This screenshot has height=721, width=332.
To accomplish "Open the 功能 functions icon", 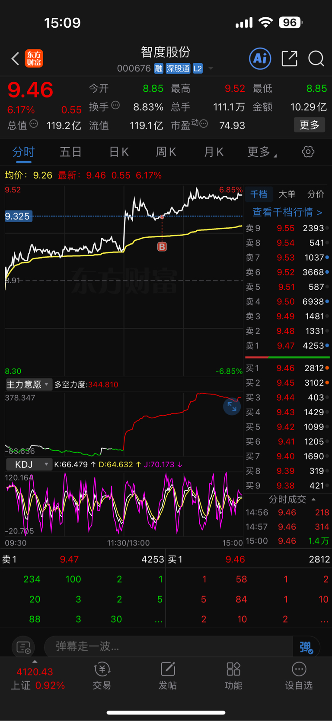I will (x=233, y=676).
